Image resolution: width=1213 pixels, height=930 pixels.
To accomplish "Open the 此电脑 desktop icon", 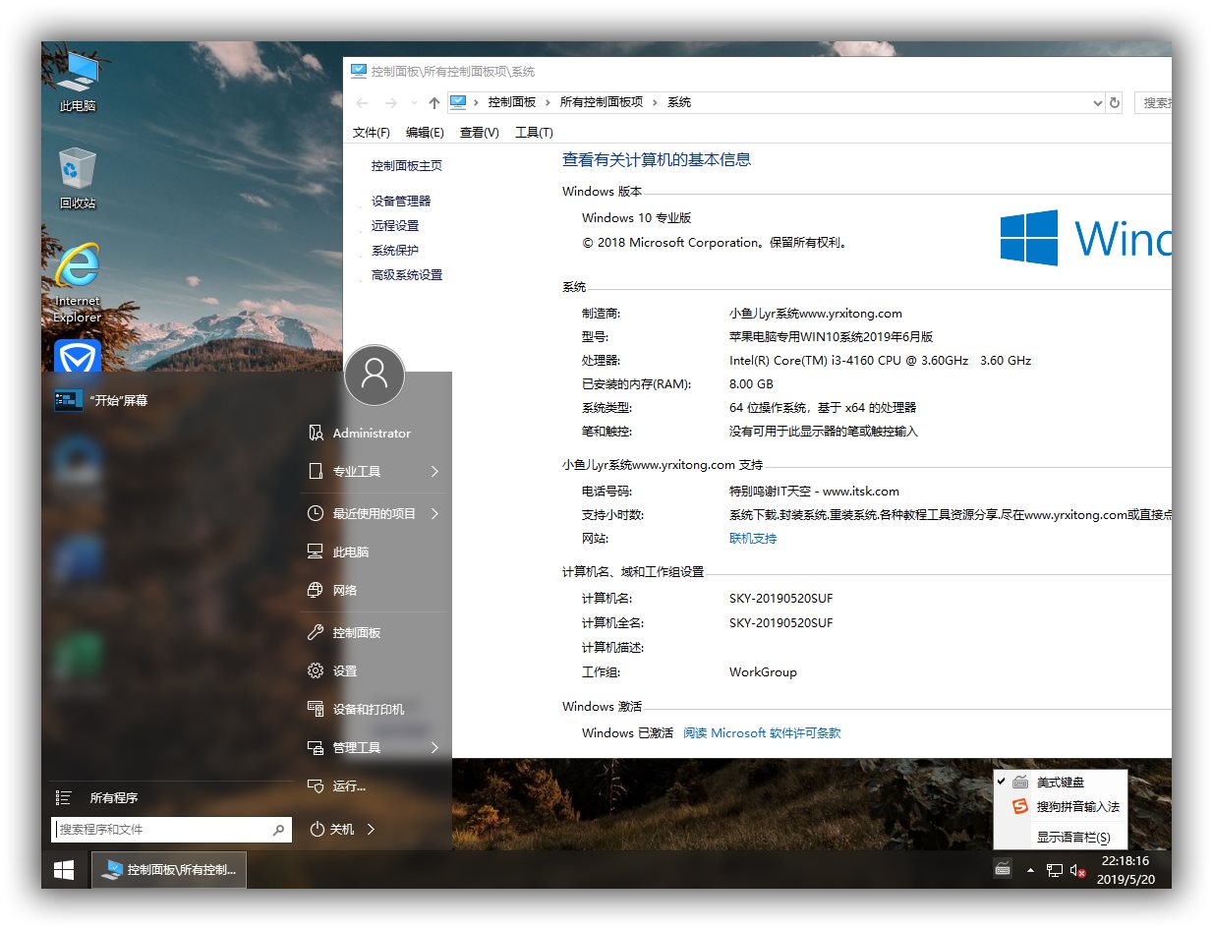I will click(x=78, y=82).
